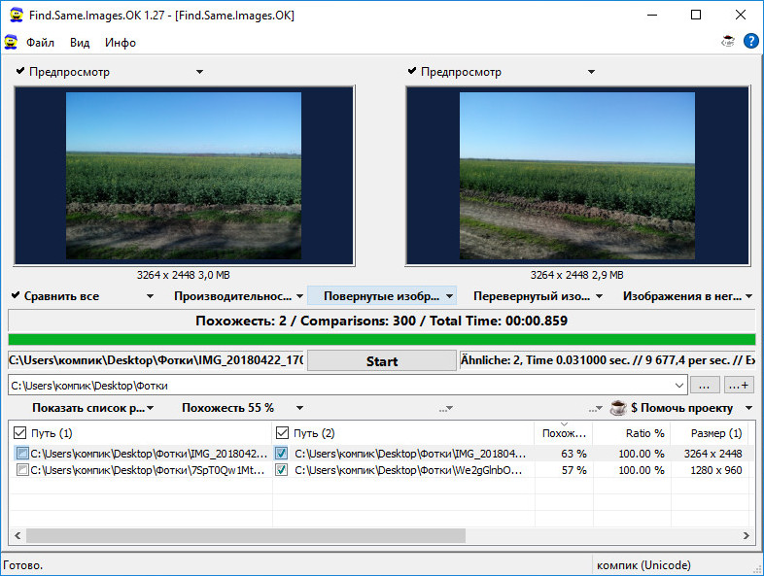Uncheck the We2gGlnbO file checkbox in second row

[x=281, y=470]
